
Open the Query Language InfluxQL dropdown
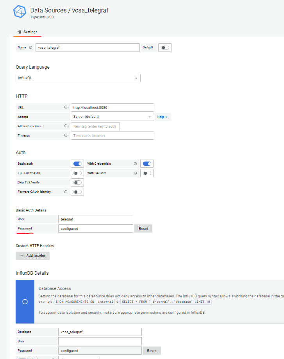(78, 78)
